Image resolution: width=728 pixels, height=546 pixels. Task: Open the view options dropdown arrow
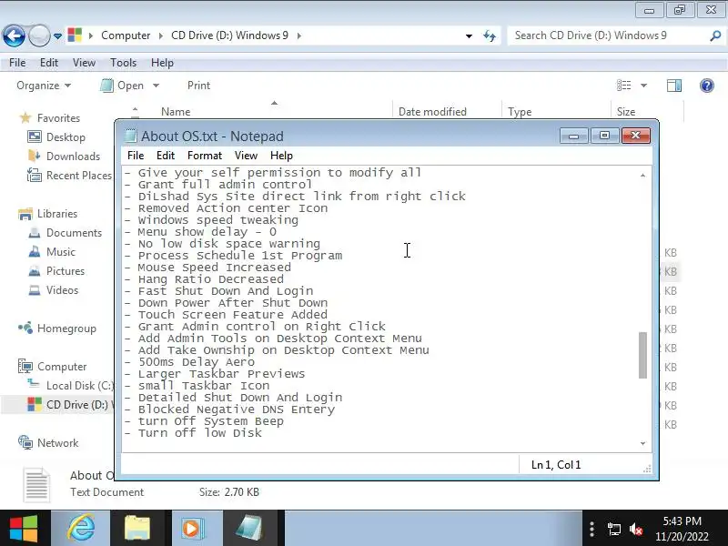(644, 86)
